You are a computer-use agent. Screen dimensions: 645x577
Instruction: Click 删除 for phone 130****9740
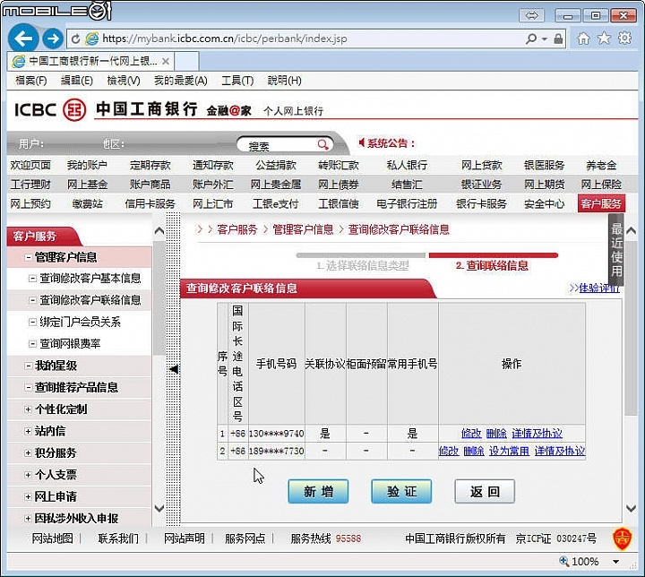point(496,433)
